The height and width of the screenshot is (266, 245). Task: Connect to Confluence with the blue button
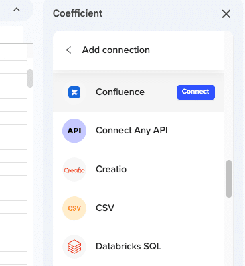pos(195,92)
